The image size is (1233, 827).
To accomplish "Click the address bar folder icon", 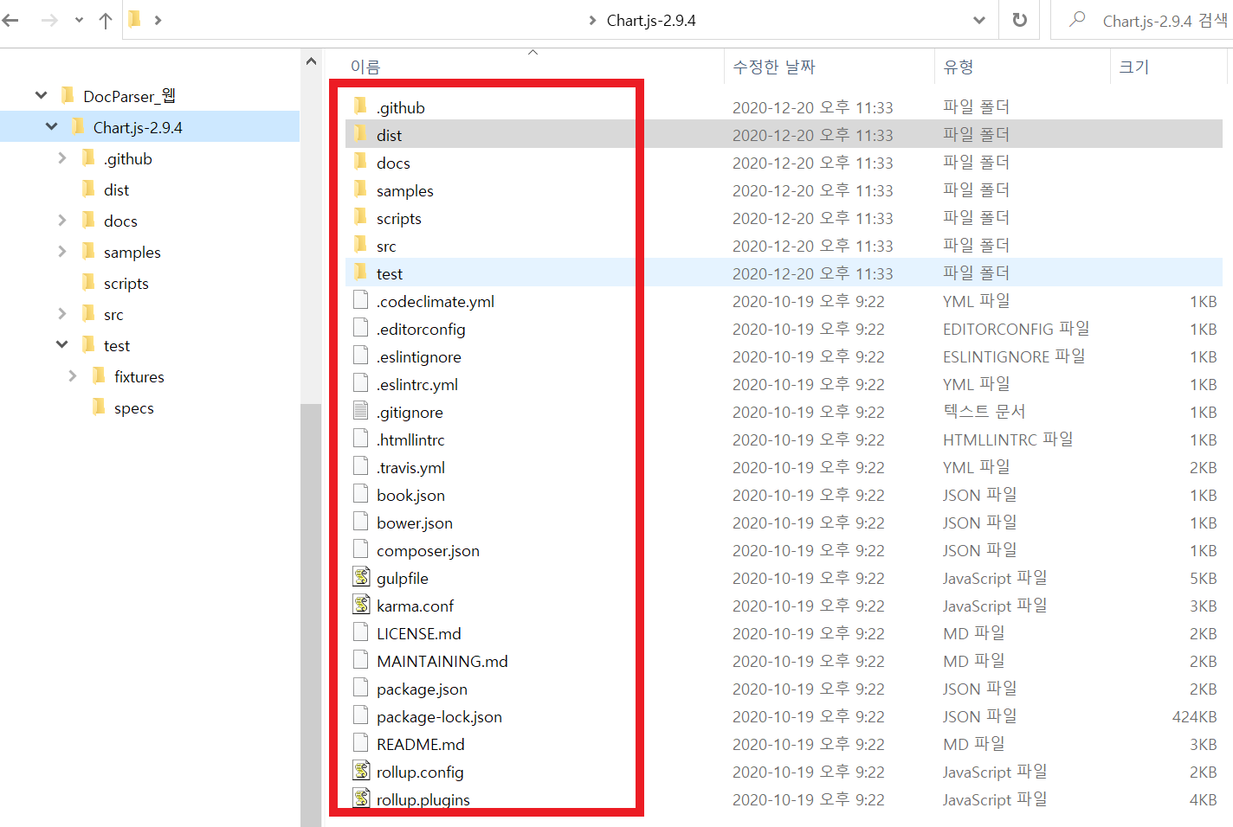I will (x=135, y=19).
